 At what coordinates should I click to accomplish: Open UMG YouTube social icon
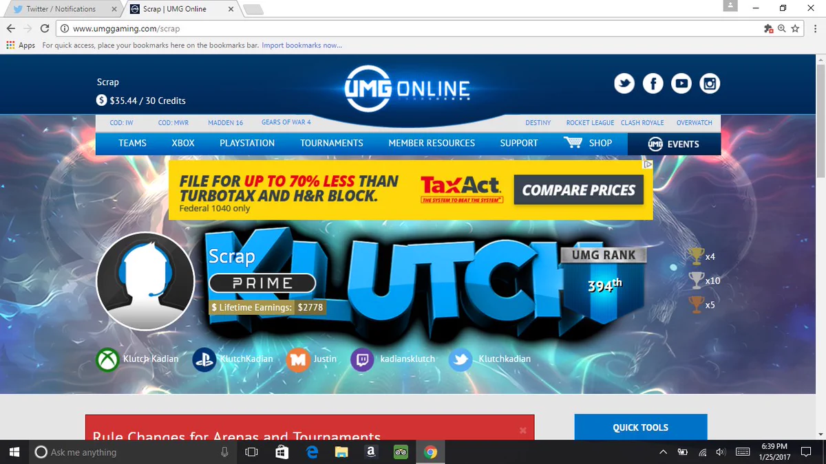pos(681,84)
